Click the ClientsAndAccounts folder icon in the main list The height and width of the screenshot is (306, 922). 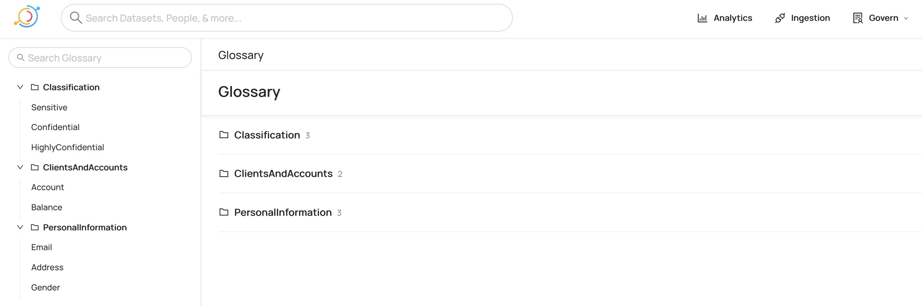224,173
